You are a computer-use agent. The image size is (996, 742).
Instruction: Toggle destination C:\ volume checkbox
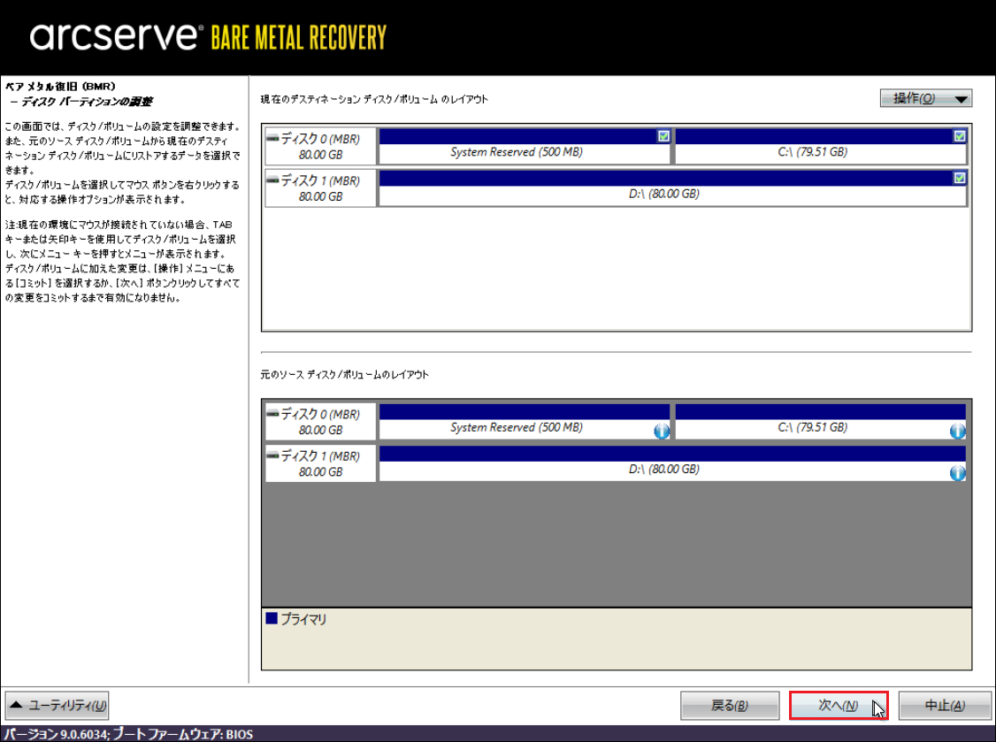tap(960, 136)
